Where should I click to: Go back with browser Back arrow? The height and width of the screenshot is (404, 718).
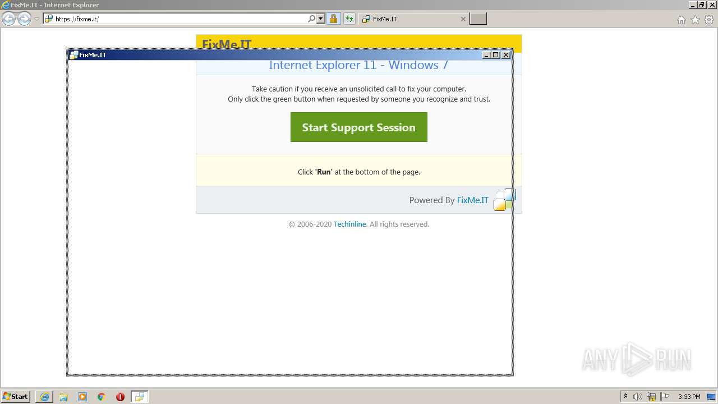coord(8,19)
